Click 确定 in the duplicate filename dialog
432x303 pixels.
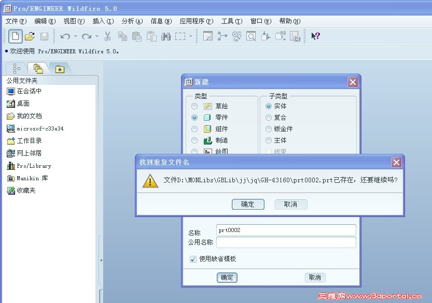click(248, 204)
